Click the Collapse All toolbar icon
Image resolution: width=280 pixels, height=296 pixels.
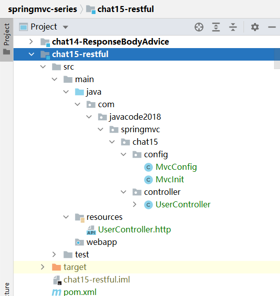pos(233,27)
